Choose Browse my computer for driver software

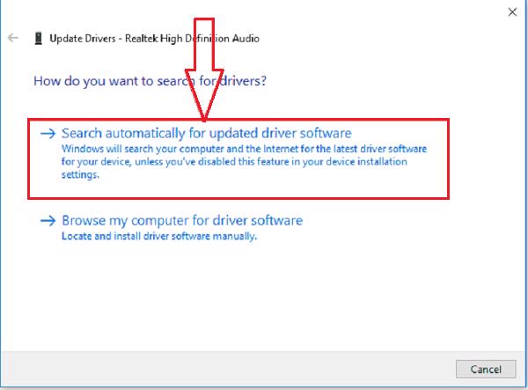(x=182, y=221)
